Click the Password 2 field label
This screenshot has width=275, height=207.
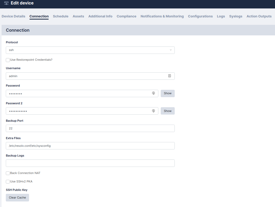tap(14, 103)
